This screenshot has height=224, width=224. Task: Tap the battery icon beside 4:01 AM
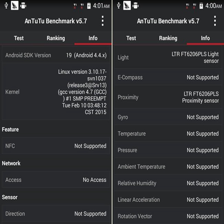88,6
